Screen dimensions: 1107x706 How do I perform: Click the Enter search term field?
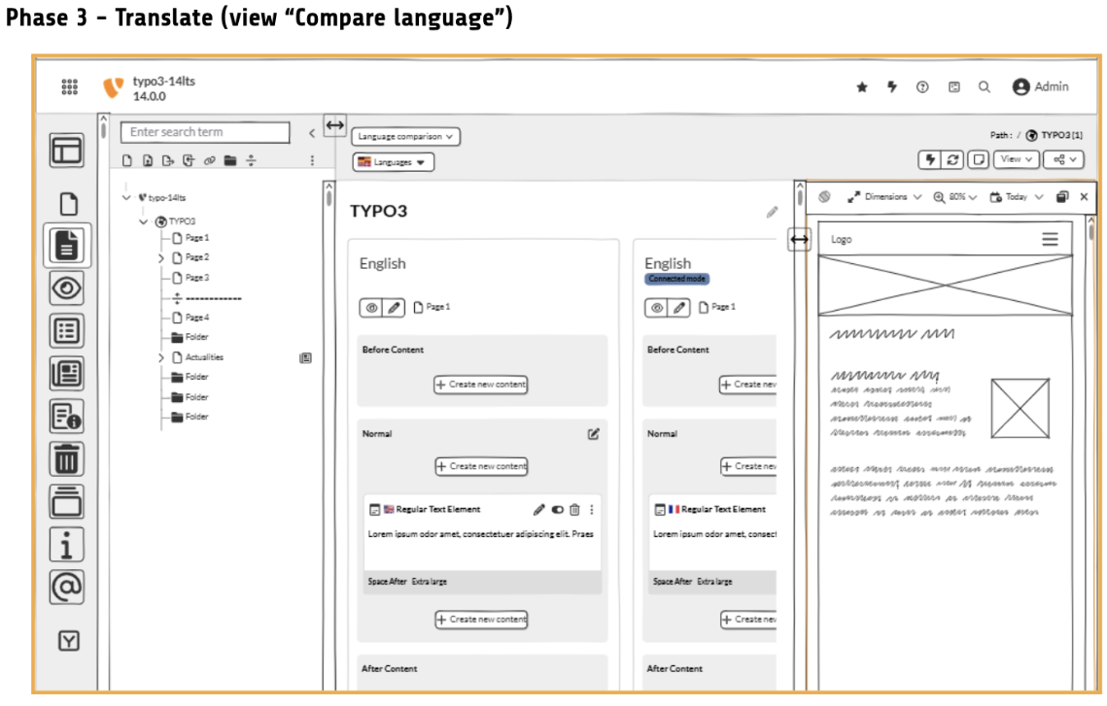[205, 133]
